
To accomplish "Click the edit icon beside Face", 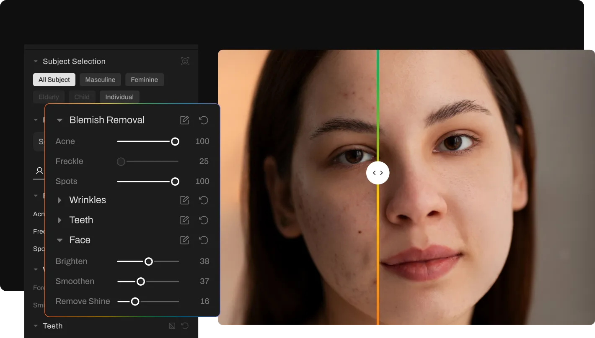I will pos(184,240).
